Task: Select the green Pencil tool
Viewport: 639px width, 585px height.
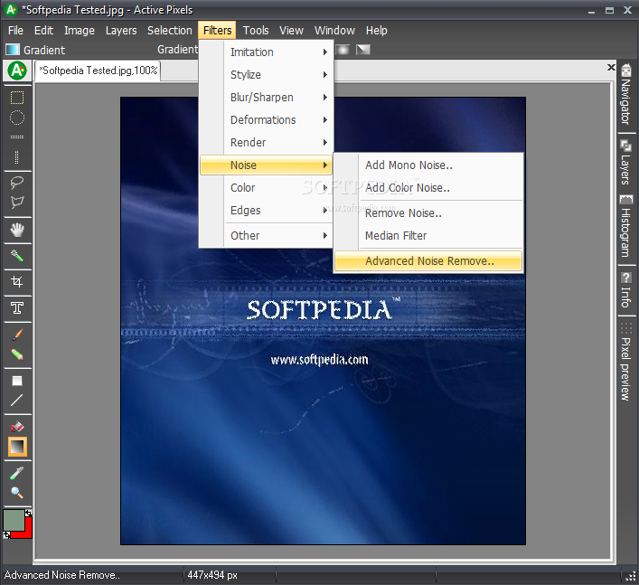Action: point(16,354)
